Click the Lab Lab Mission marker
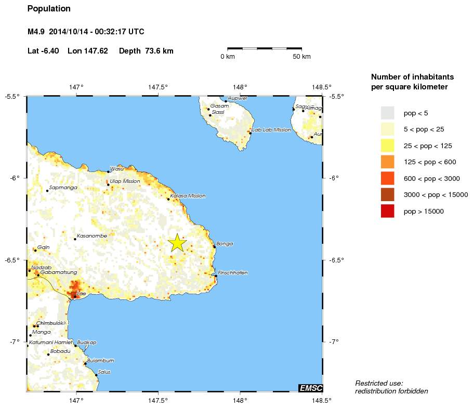473x408 pixels. coord(250,133)
